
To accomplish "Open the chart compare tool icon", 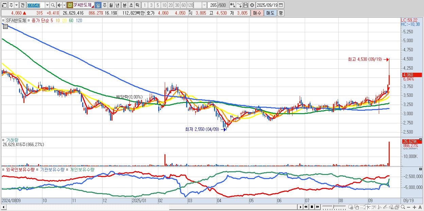I will tap(232, 5).
